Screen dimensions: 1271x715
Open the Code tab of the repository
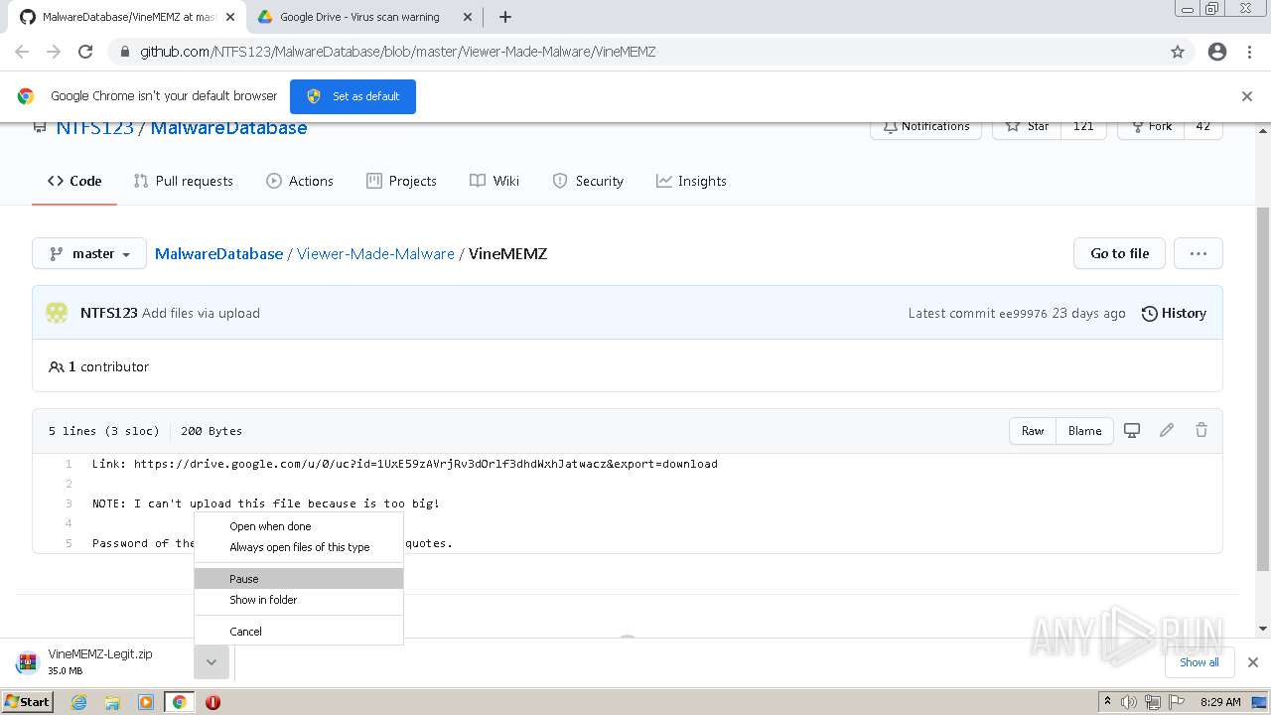click(74, 181)
